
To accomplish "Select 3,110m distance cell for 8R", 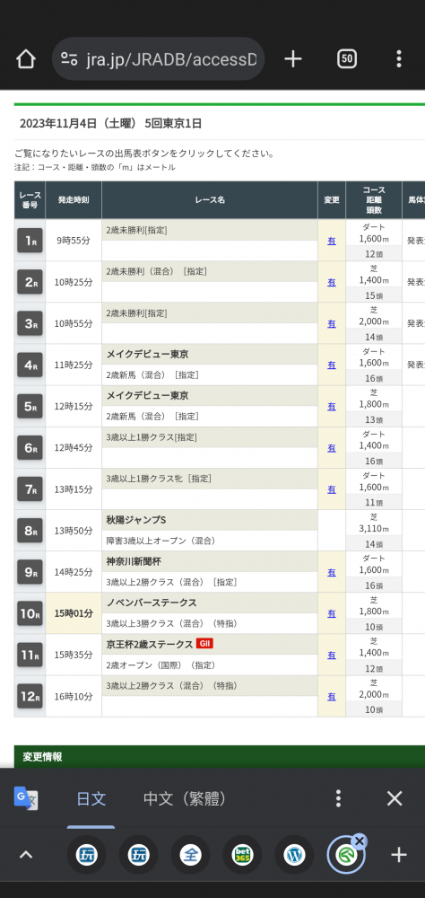I will point(374,529).
